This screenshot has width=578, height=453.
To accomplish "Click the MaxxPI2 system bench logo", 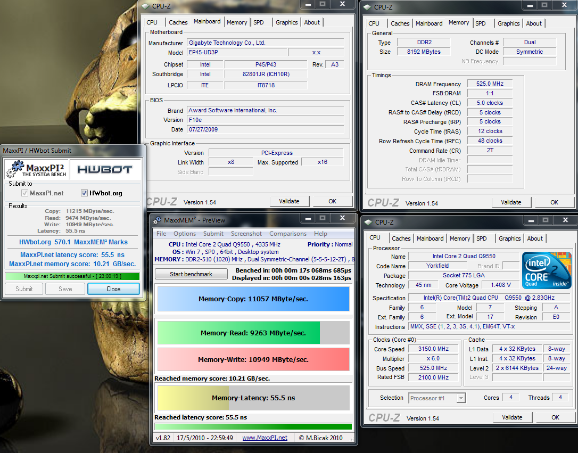I will click(37, 169).
